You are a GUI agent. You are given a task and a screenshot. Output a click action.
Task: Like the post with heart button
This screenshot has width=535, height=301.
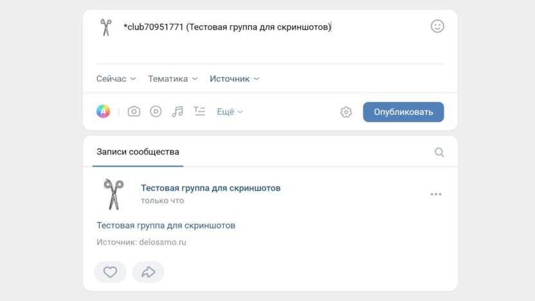(x=110, y=272)
